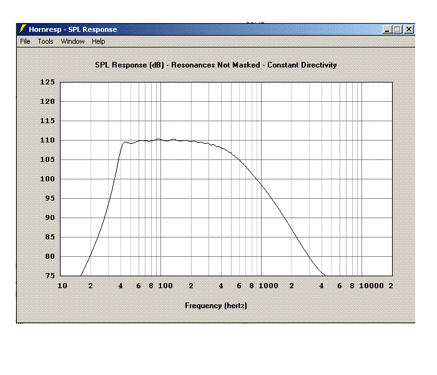Click the 75 dB axis value

click(50, 276)
